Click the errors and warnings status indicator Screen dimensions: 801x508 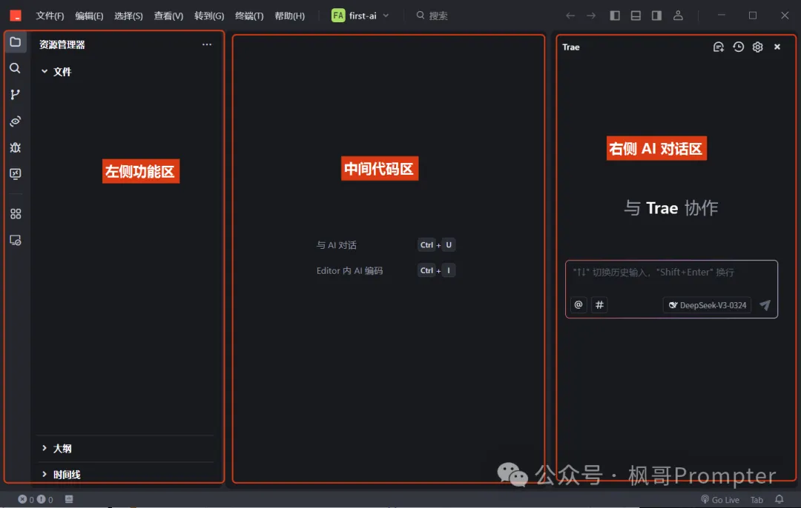coord(36,499)
